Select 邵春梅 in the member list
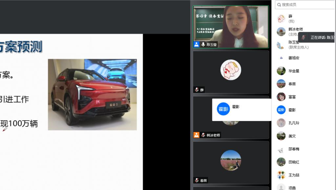The width and height of the screenshot is (336, 190). click(x=294, y=149)
